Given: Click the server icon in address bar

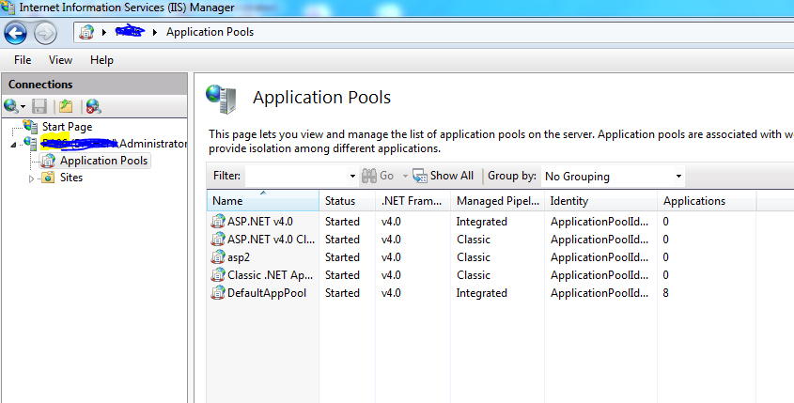Looking at the screenshot, I should coord(86,32).
